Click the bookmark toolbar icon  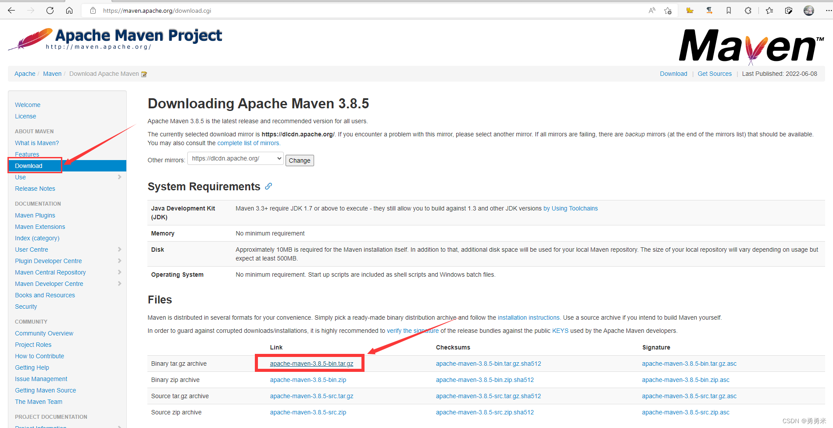click(729, 11)
